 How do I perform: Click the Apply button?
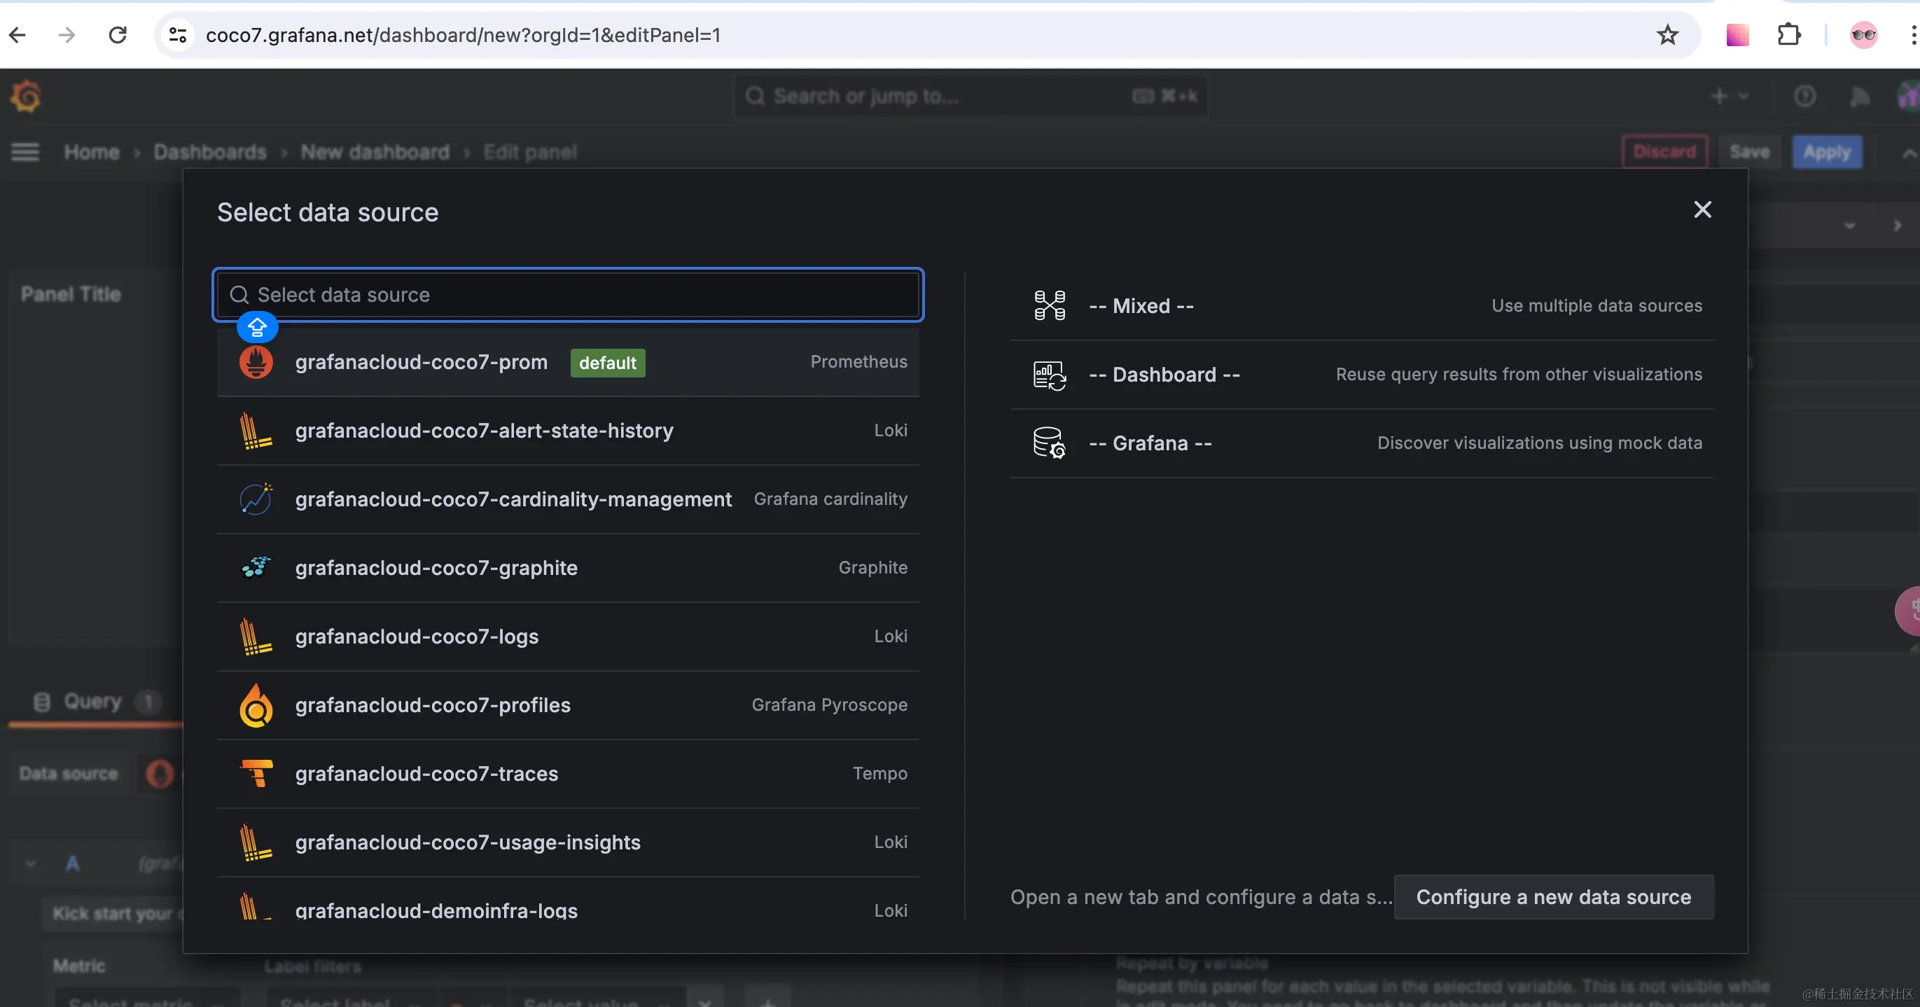click(1827, 152)
